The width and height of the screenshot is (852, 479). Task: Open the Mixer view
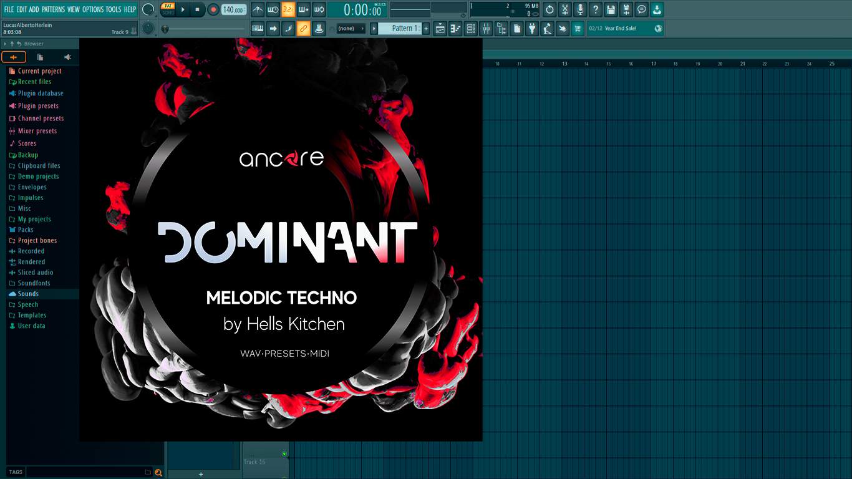486,28
